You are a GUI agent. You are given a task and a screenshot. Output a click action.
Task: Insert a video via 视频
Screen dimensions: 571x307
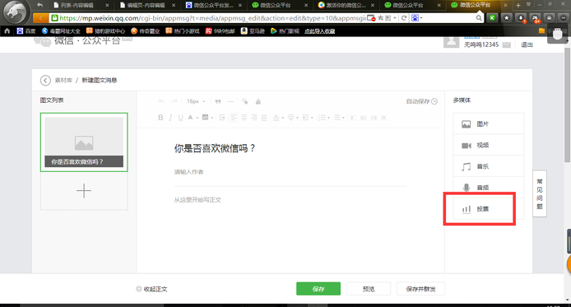[x=489, y=146]
